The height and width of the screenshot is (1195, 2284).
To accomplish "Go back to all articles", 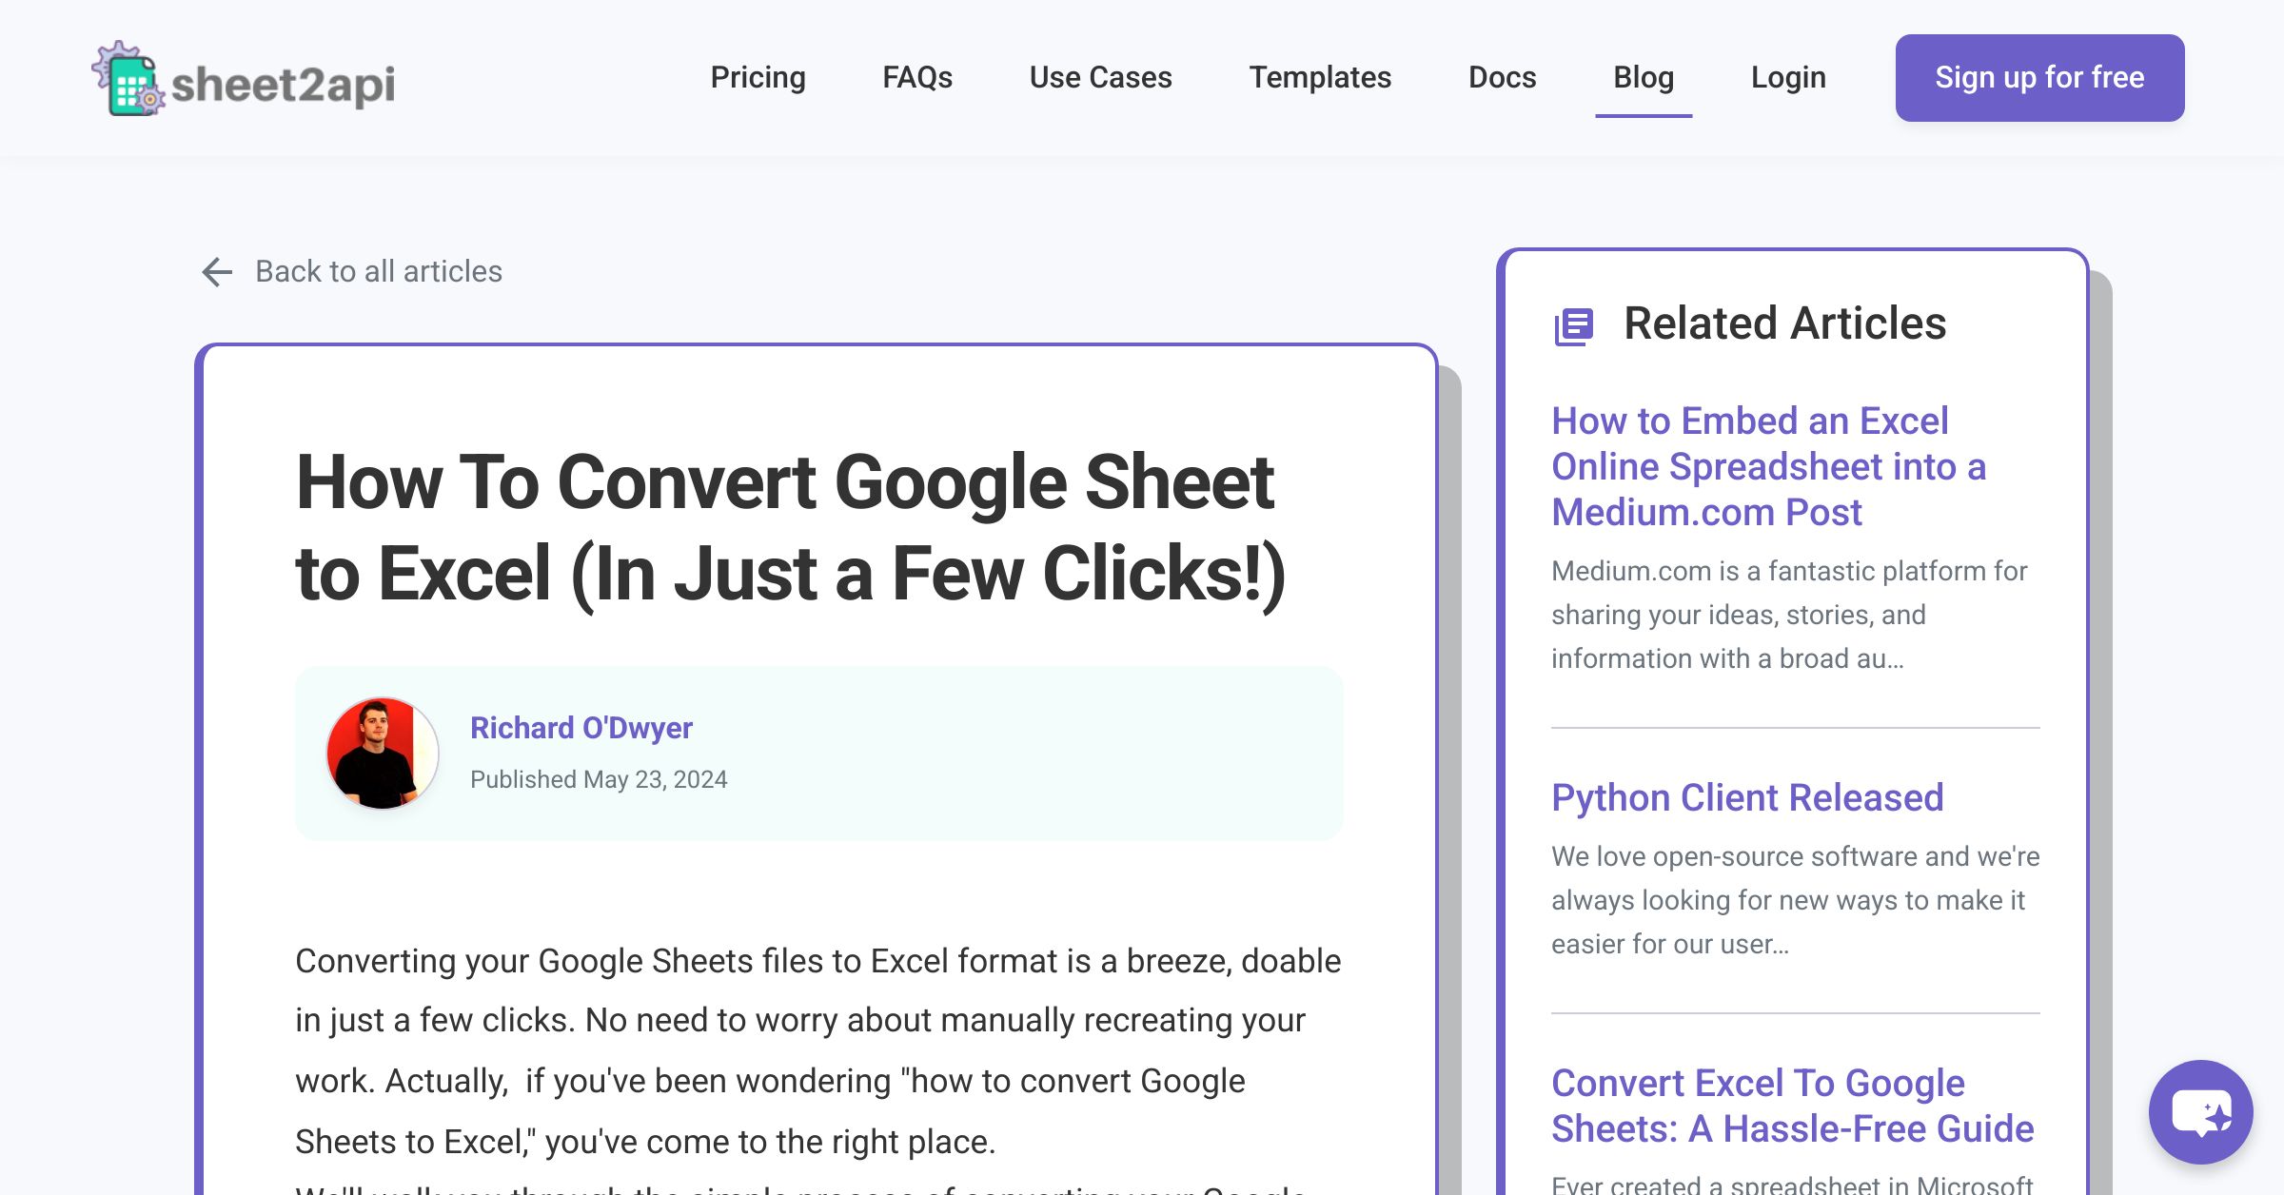I will (x=378, y=272).
